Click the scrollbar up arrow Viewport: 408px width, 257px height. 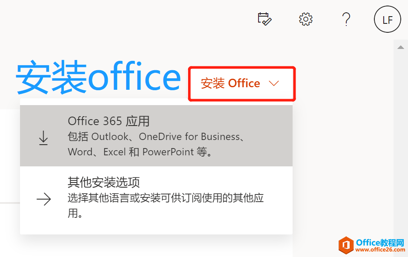click(x=400, y=47)
